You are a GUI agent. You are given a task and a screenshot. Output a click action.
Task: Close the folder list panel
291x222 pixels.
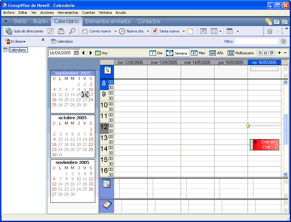point(43,40)
